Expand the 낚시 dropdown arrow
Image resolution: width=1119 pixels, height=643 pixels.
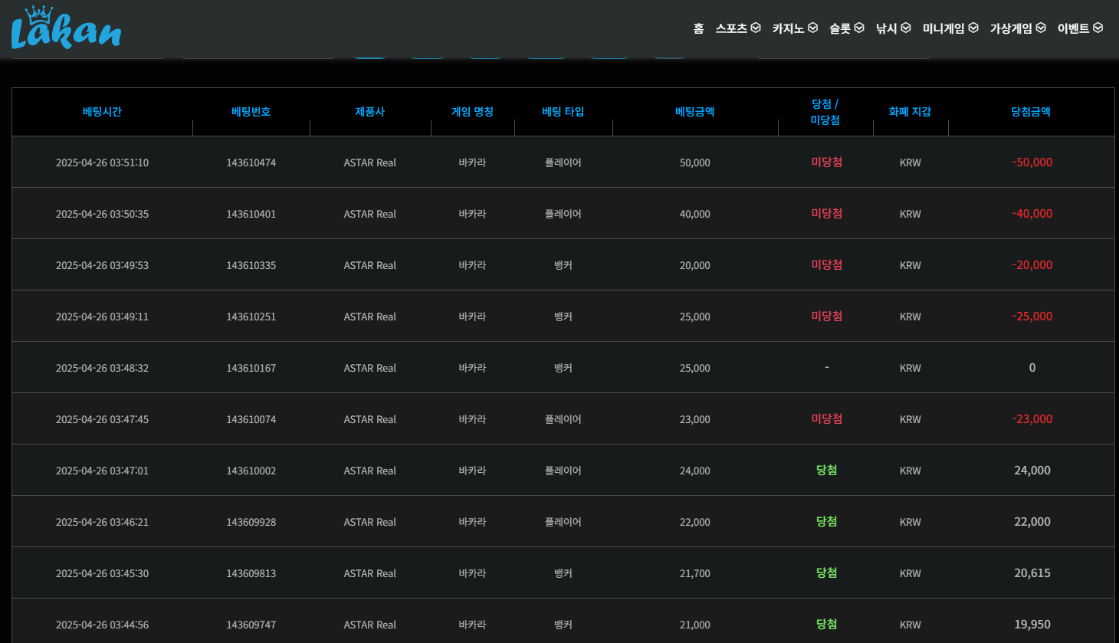906,28
